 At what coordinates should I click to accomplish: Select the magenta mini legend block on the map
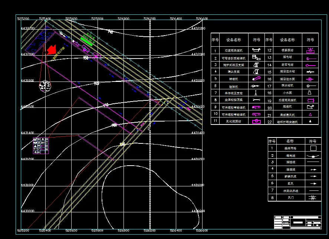click(41, 146)
